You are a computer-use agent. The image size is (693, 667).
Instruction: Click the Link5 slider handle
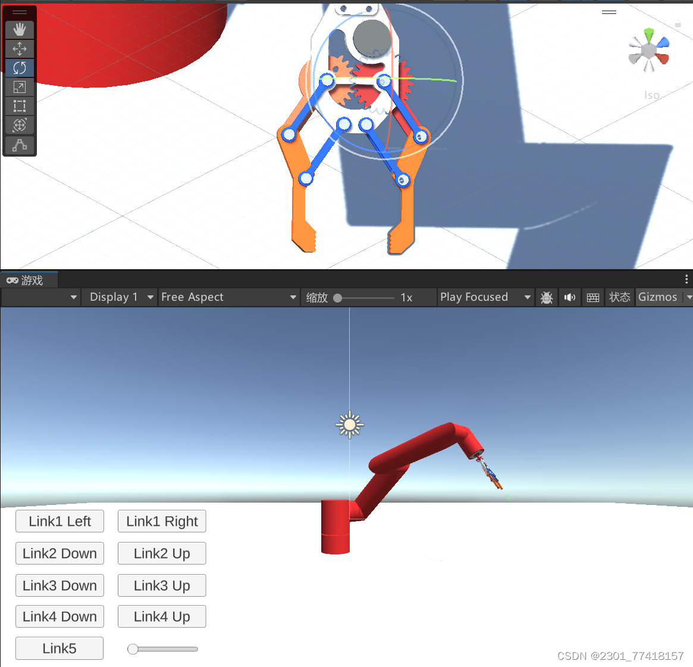(x=133, y=649)
